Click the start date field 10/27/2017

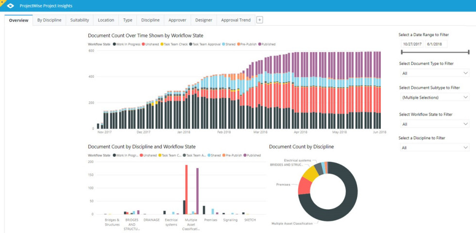click(x=412, y=44)
